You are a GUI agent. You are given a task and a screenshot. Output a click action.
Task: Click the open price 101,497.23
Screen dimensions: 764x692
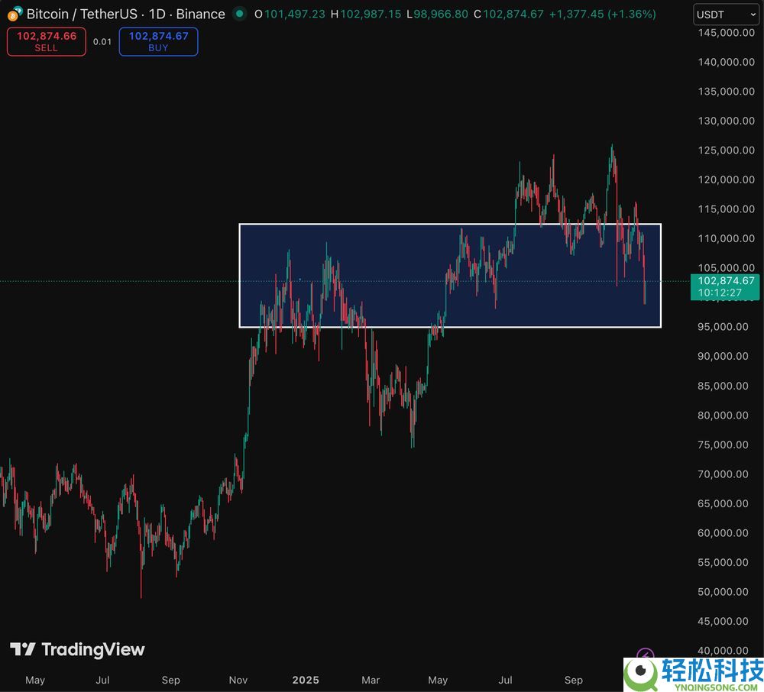(294, 14)
